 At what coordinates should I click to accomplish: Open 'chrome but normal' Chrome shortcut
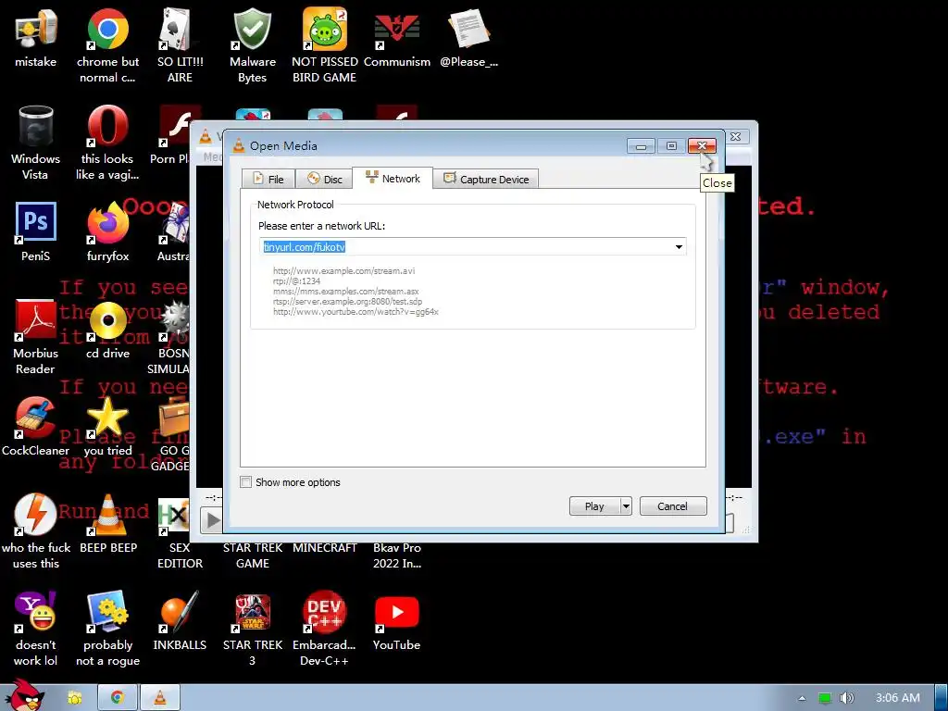[107, 45]
